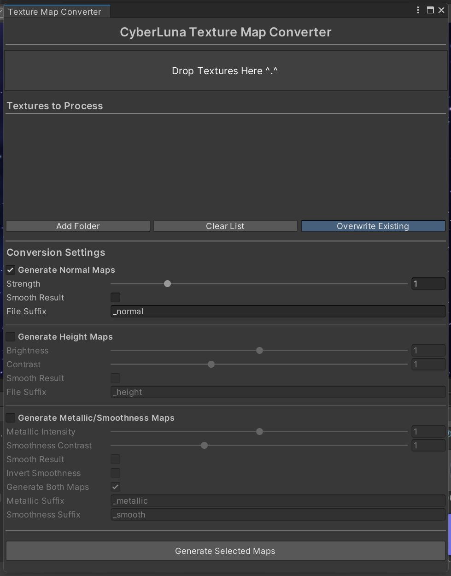Select the Strength numeric value box
The height and width of the screenshot is (576, 451).
pos(428,283)
